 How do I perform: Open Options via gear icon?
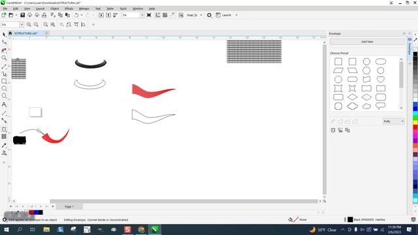209,15
